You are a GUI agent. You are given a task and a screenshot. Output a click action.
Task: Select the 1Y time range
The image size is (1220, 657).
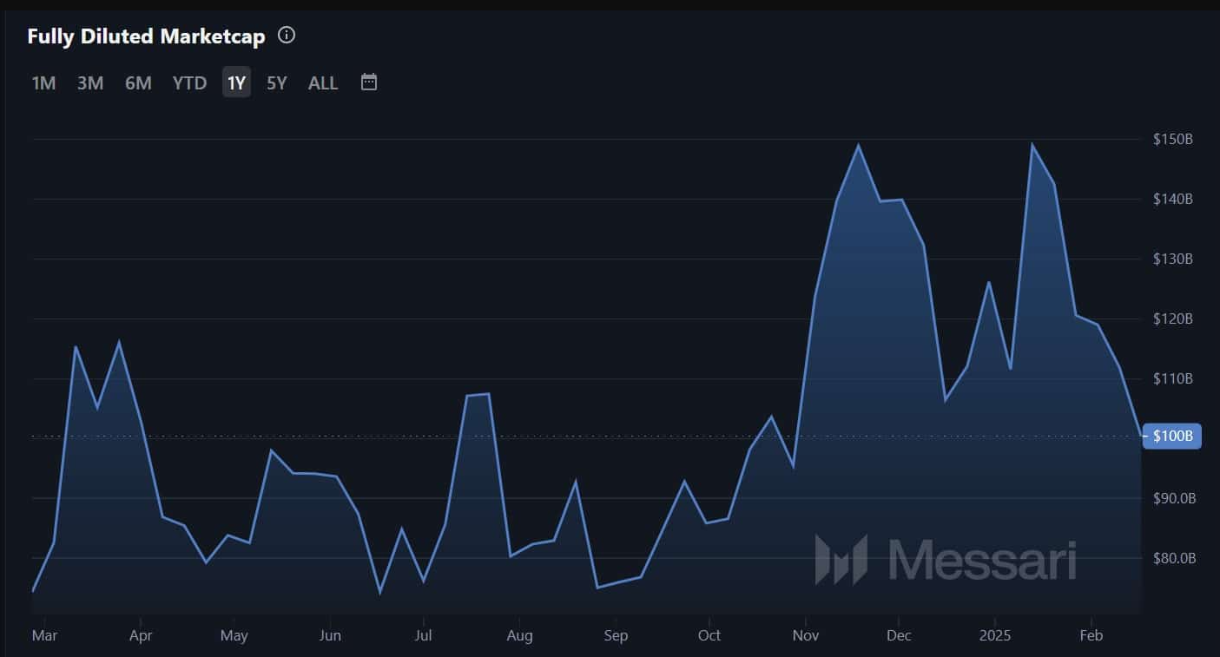click(236, 82)
